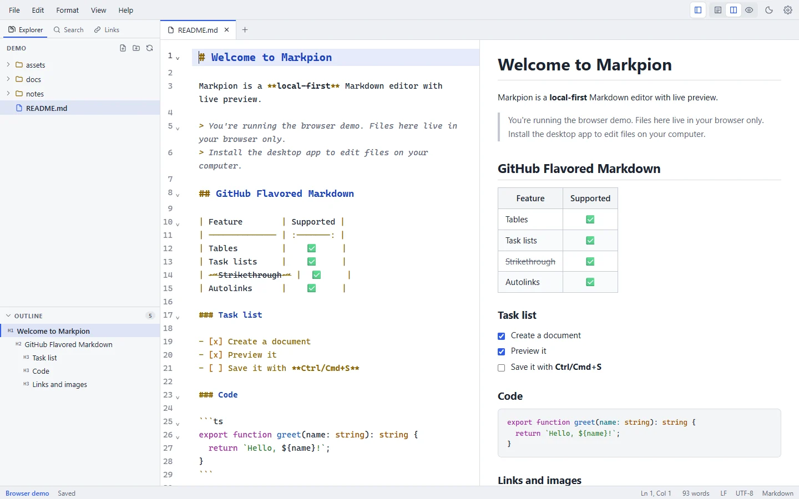Switch to editor-only view mode
Screen dimensions: 799x499
(x=718, y=10)
